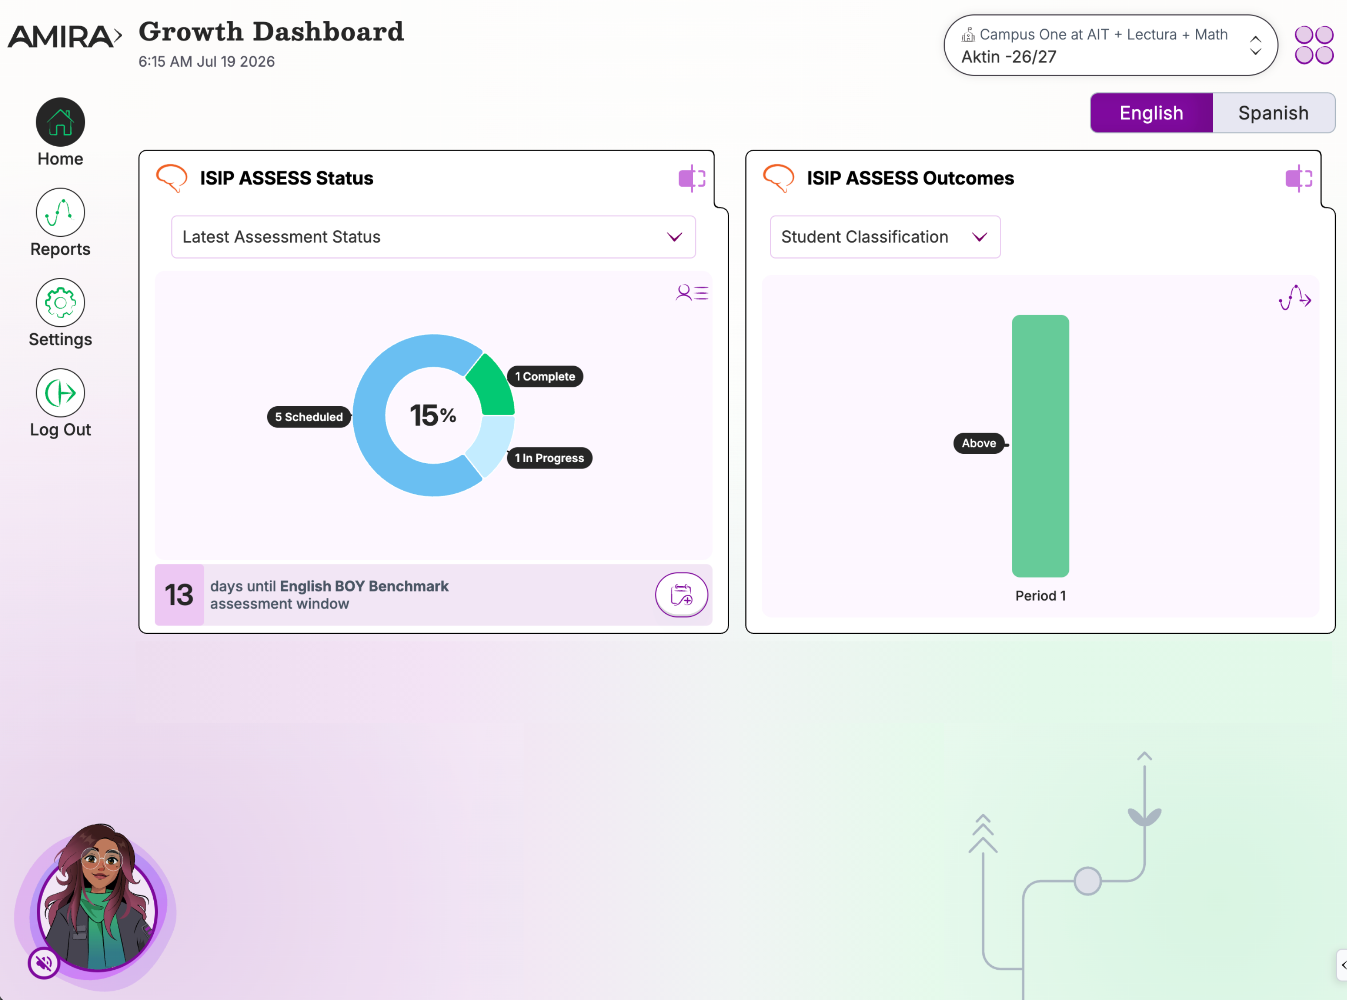Open the Latest Assessment Status dropdown
Image resolution: width=1347 pixels, height=1000 pixels.
pyautogui.click(x=433, y=237)
